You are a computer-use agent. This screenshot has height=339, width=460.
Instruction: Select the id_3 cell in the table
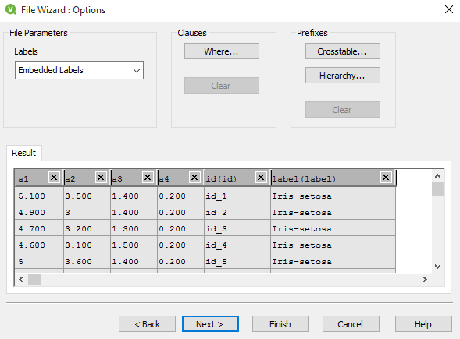coord(237,228)
